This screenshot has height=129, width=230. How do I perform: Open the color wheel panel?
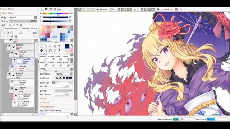(x=42, y=9)
